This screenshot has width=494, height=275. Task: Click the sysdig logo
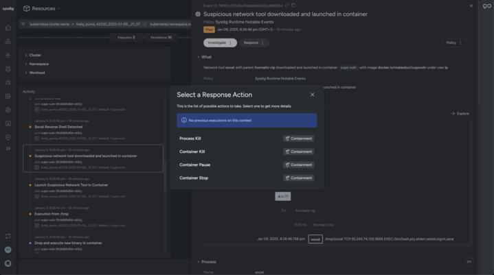tap(8, 8)
